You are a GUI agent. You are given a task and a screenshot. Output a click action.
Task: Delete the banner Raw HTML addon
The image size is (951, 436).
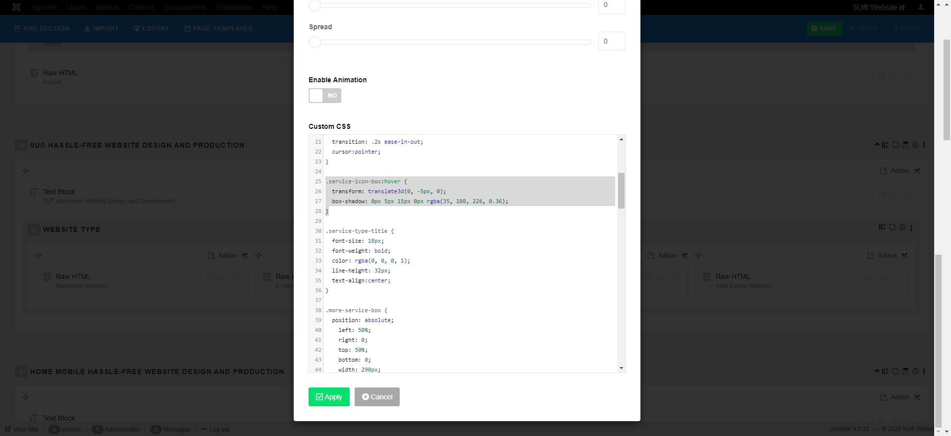907,75
